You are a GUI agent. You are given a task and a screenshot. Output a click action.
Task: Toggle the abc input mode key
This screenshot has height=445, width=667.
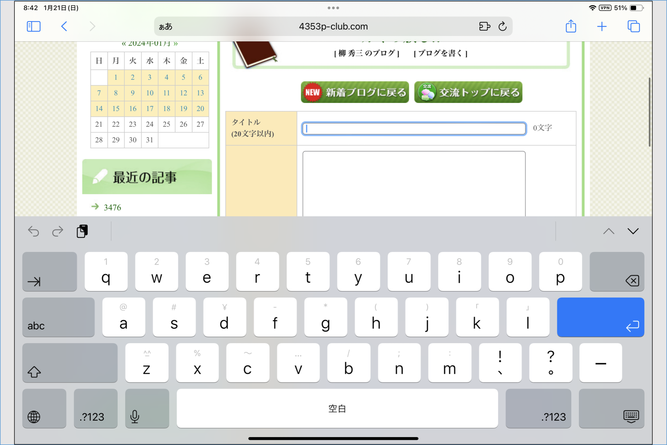[58, 317]
